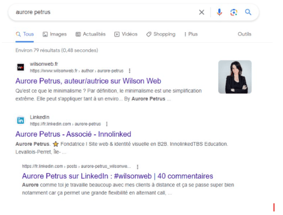Open Aurore Petrus sur LinkedIn #wilsonweb link
Viewport: 283px width, 215px height.
(x=118, y=176)
